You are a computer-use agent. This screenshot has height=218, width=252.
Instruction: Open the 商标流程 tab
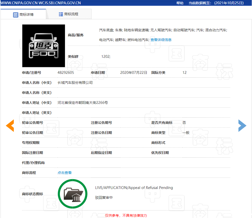[x=69, y=14]
